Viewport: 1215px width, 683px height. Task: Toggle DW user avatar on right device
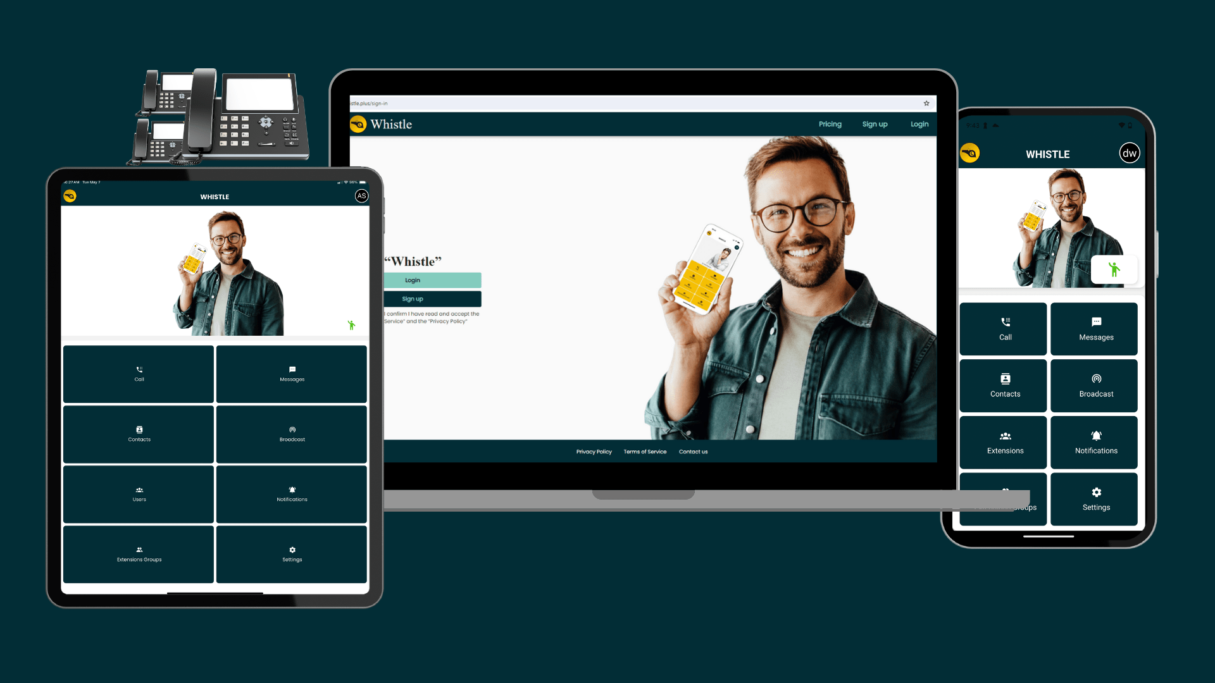[x=1128, y=152]
